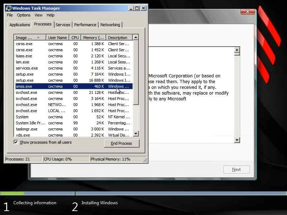Switch to the Applications tab
This screenshot has height=215, width=287.
20,25
